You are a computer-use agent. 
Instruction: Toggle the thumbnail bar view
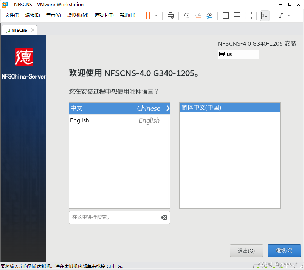click(x=237, y=15)
